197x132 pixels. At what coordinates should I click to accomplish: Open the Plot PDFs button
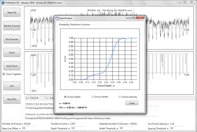[12, 99]
